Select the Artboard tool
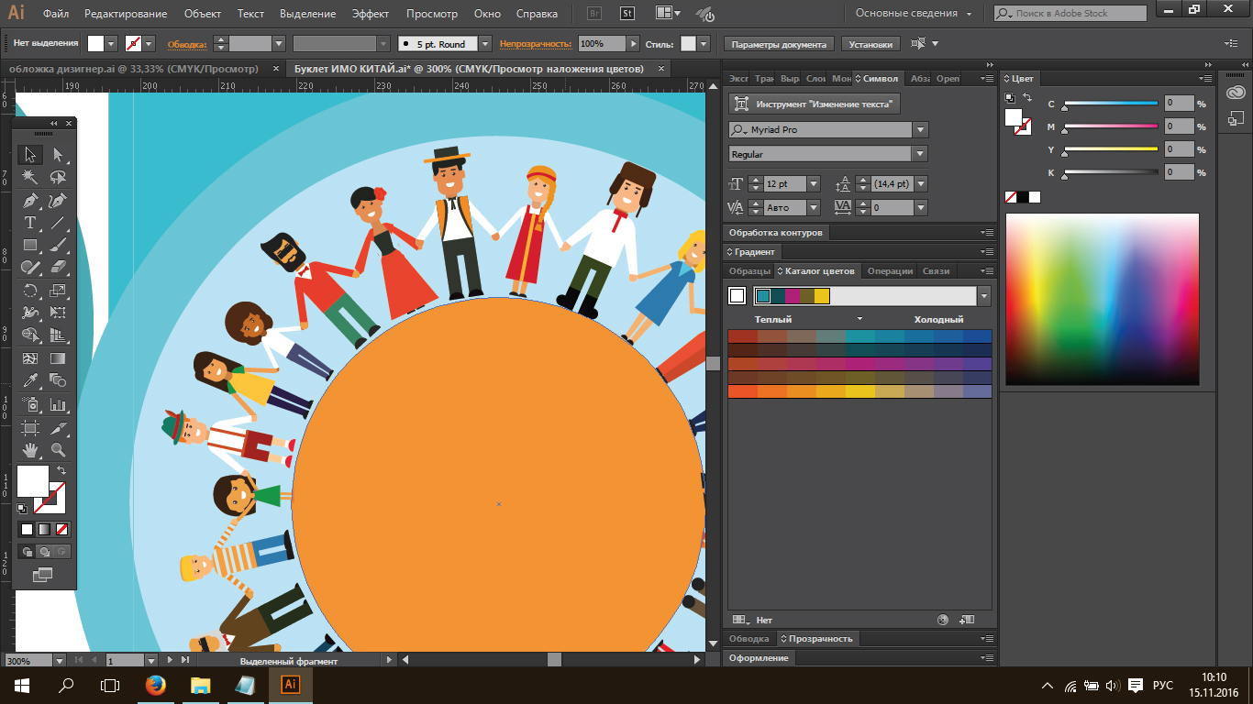Image resolution: width=1253 pixels, height=704 pixels. point(30,427)
